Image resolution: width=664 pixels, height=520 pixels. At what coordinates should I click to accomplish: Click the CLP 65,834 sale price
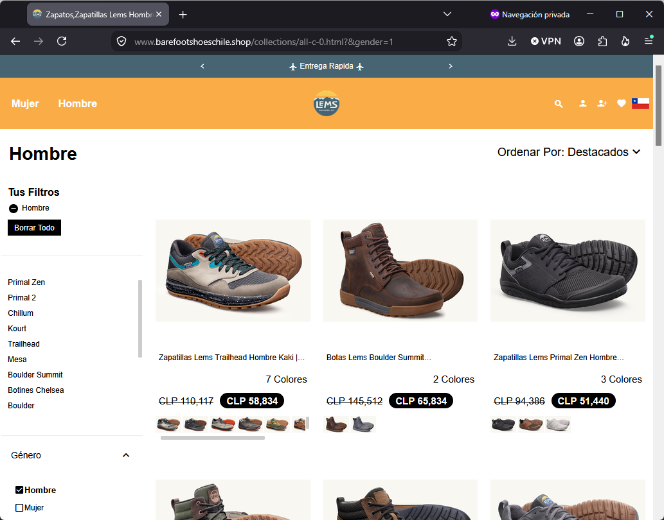pyautogui.click(x=421, y=401)
